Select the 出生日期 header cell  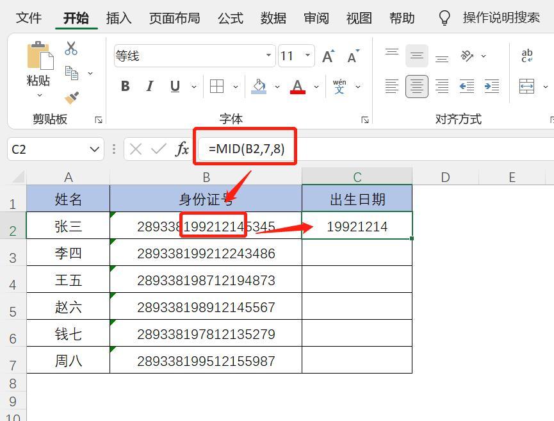coord(357,199)
